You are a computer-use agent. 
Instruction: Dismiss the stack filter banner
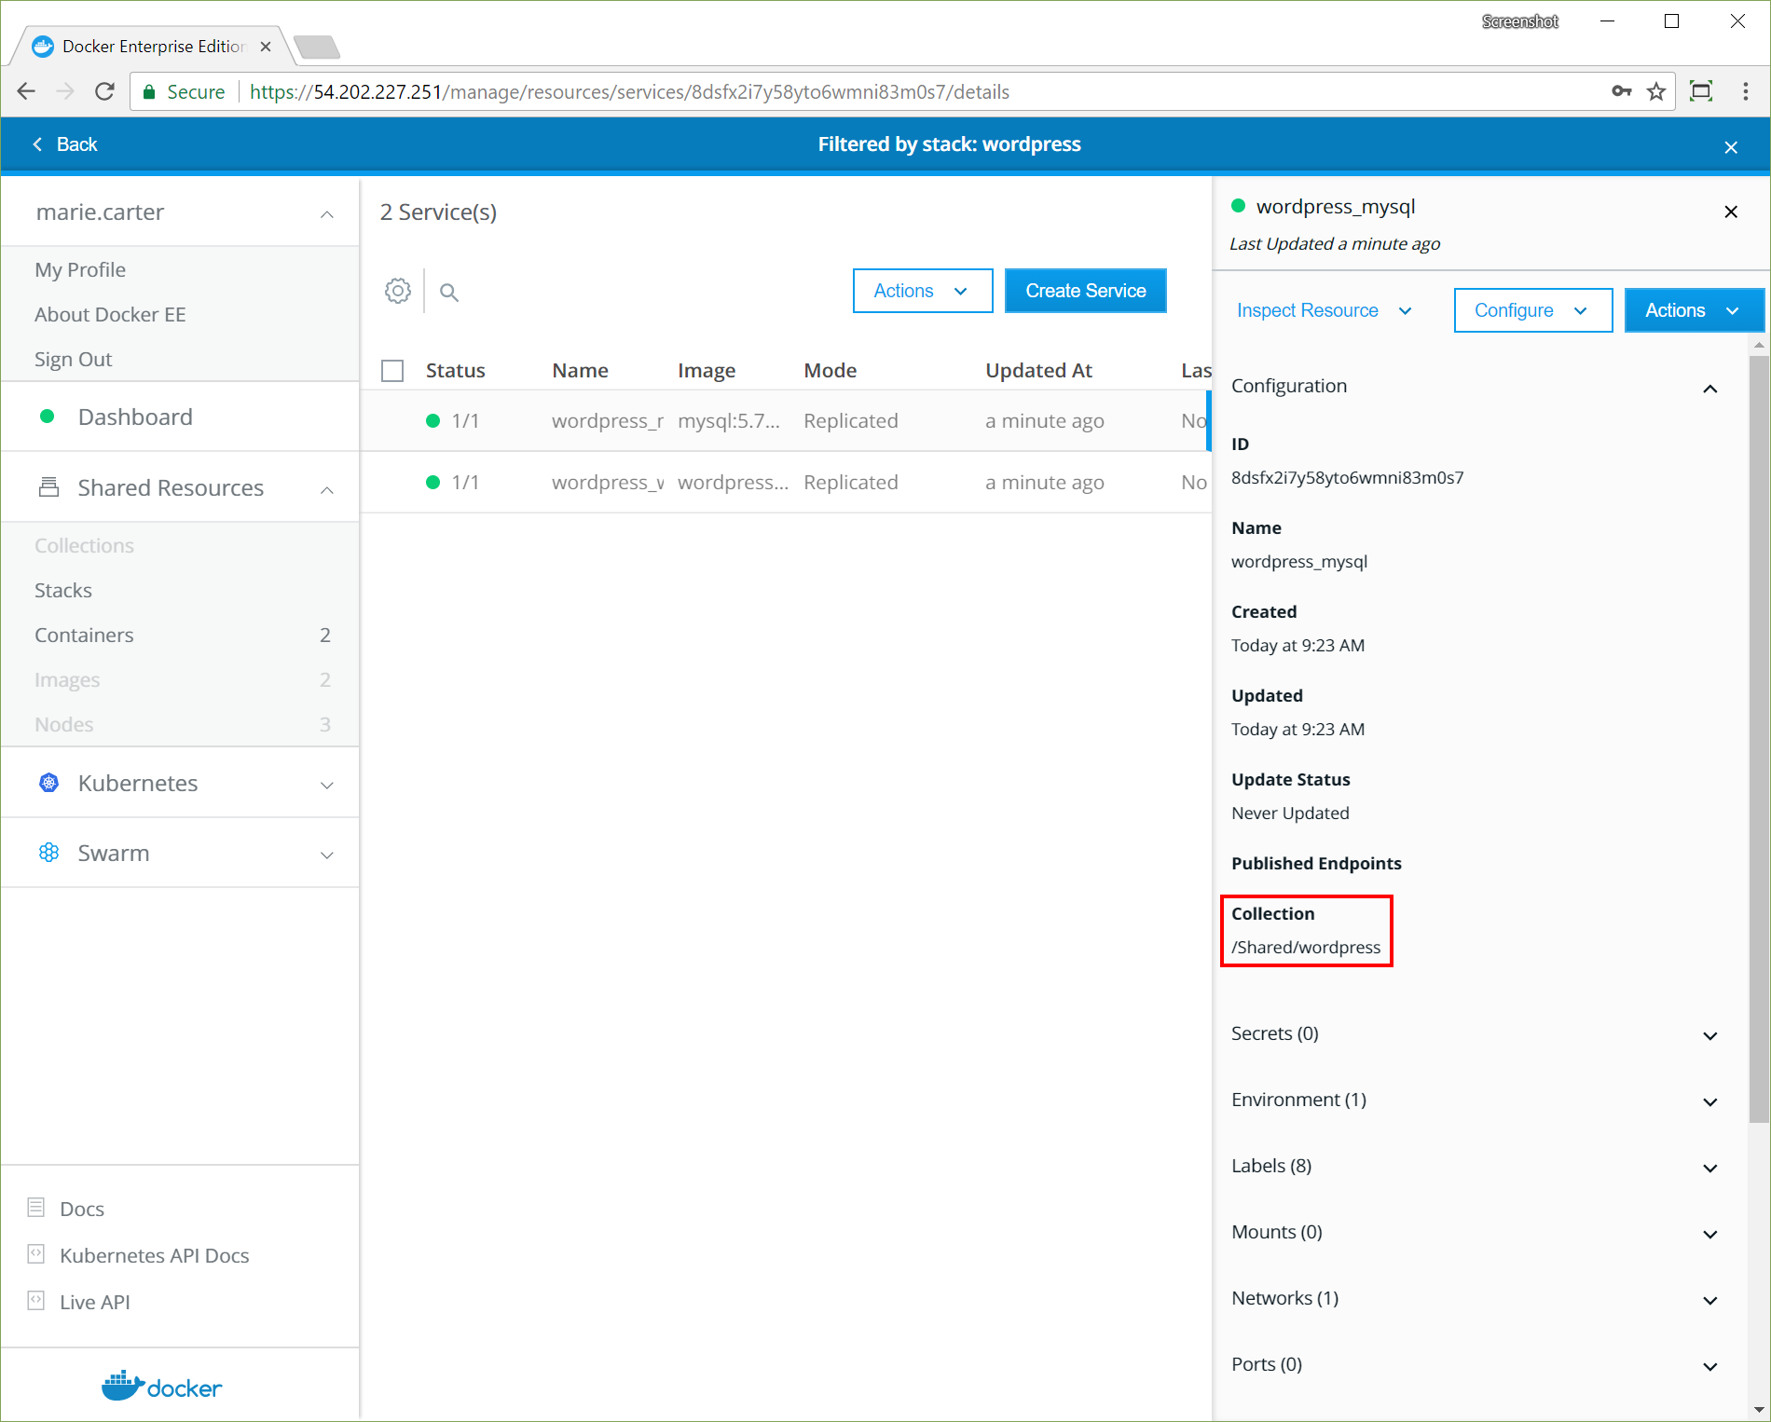(1731, 147)
